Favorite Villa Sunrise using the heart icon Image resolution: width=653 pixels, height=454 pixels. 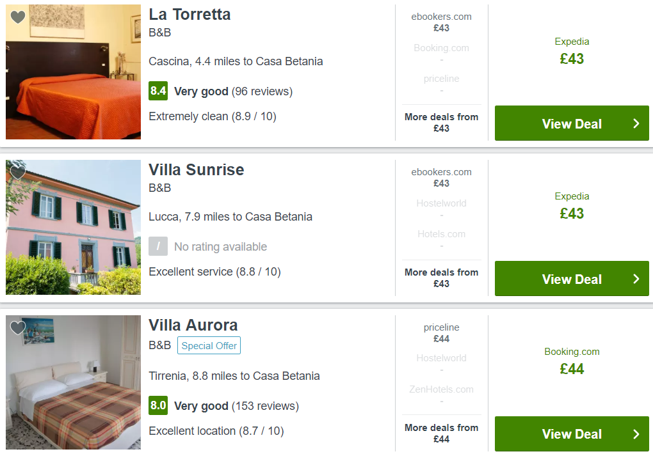tap(18, 173)
